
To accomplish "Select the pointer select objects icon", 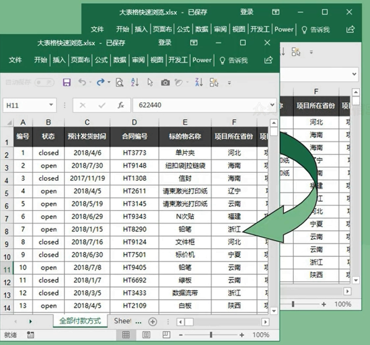I will click(x=150, y=82).
